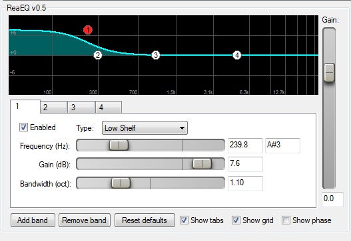Toggle the Enabled checkbox for band 1
The height and width of the screenshot is (241, 351).
point(23,127)
